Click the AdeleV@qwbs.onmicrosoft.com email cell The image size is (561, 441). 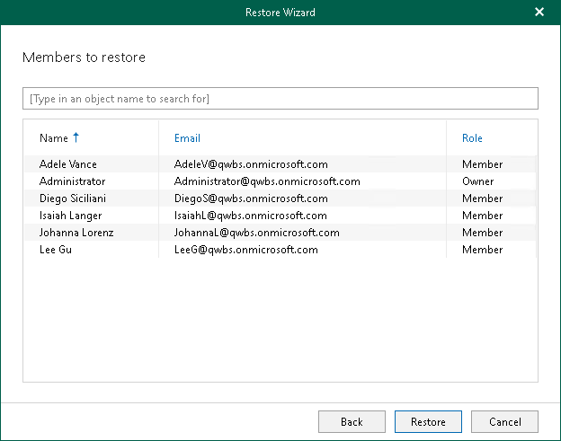[x=251, y=164]
